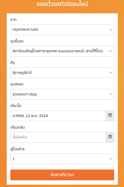Click the chevron arrow in the จาก field
This screenshot has height=187, width=124.
(110, 30)
